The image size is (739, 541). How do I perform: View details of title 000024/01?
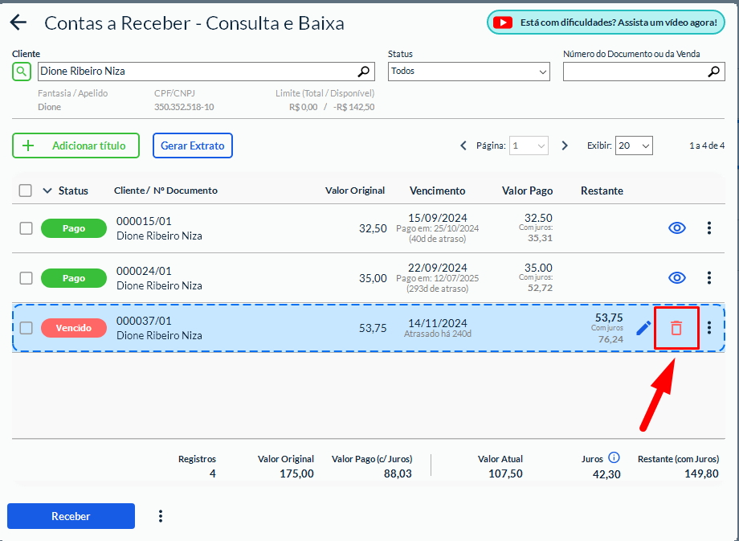(x=677, y=278)
